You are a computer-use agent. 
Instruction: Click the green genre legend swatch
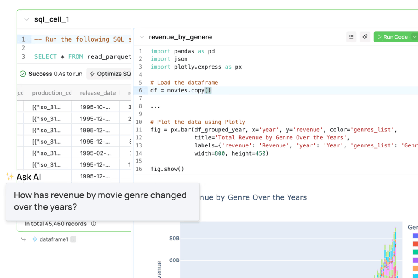pos(415,252)
